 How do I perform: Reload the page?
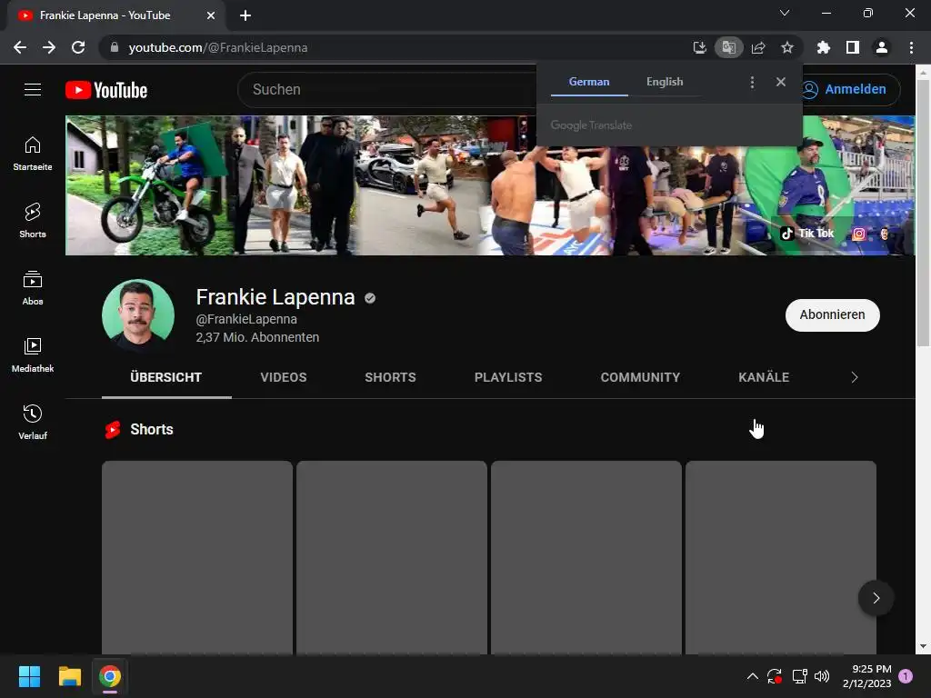(x=78, y=47)
